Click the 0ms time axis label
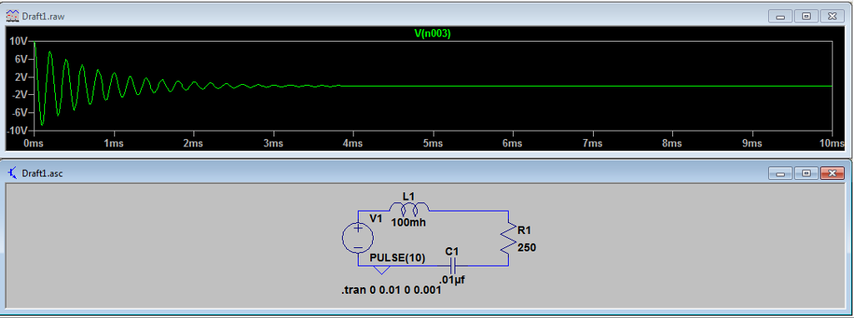The width and height of the screenshot is (854, 318). tap(33, 143)
